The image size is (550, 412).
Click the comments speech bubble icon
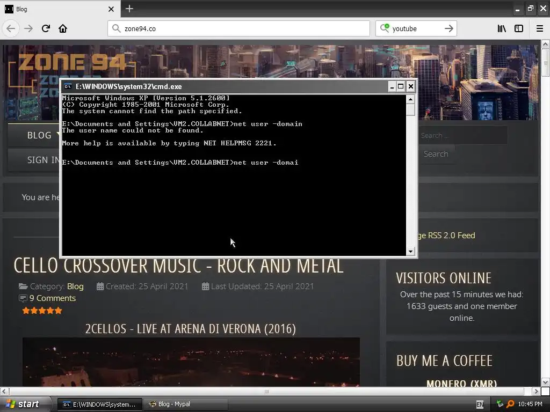23,298
